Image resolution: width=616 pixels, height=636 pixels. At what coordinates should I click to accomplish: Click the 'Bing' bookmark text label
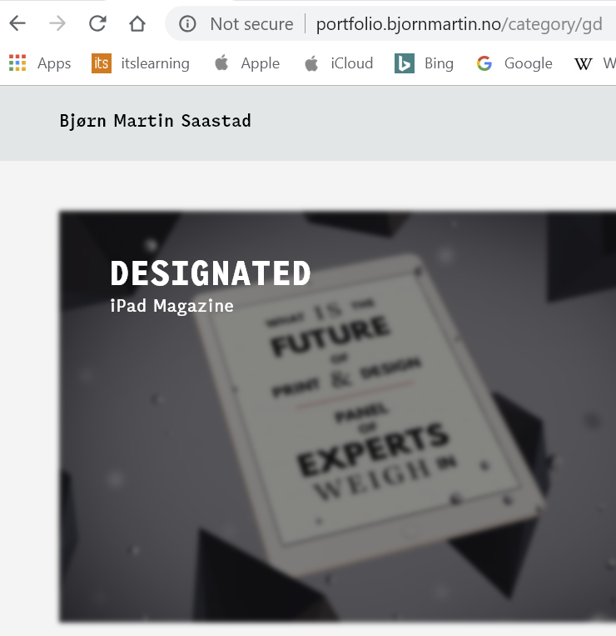click(439, 63)
